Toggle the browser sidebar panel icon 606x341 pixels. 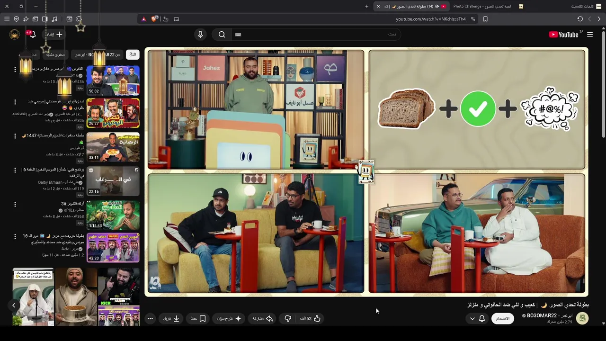[45, 19]
